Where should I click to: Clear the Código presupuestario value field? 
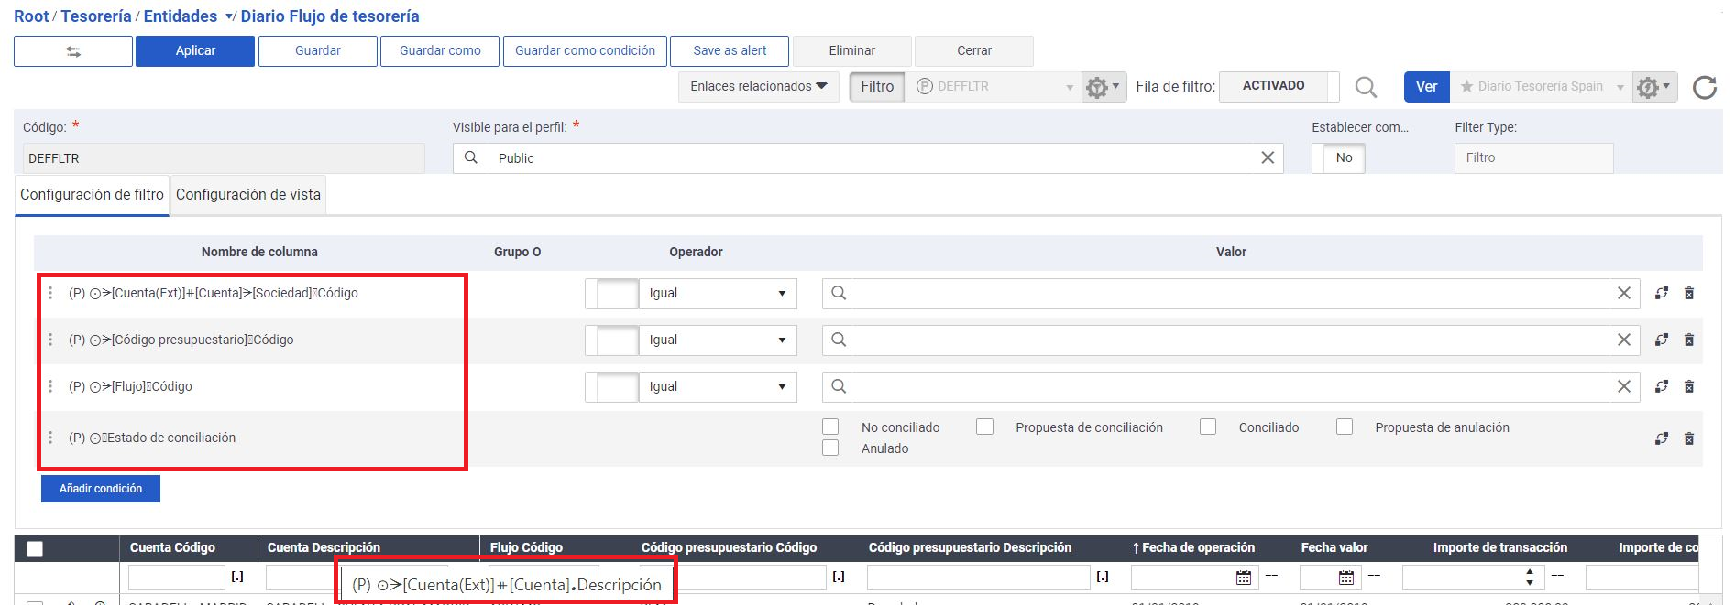coord(1623,340)
